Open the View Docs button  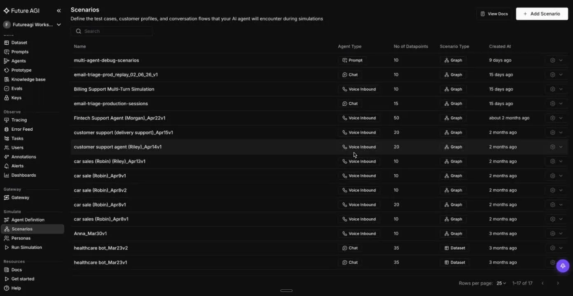[x=494, y=14]
